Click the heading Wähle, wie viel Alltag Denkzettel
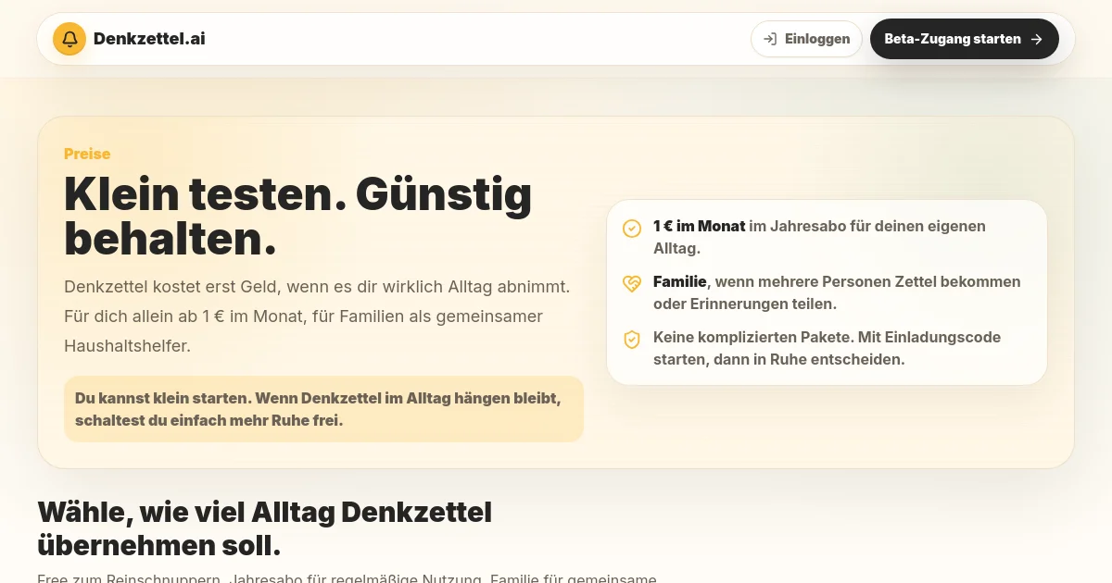The height and width of the screenshot is (583, 1112). point(265,527)
